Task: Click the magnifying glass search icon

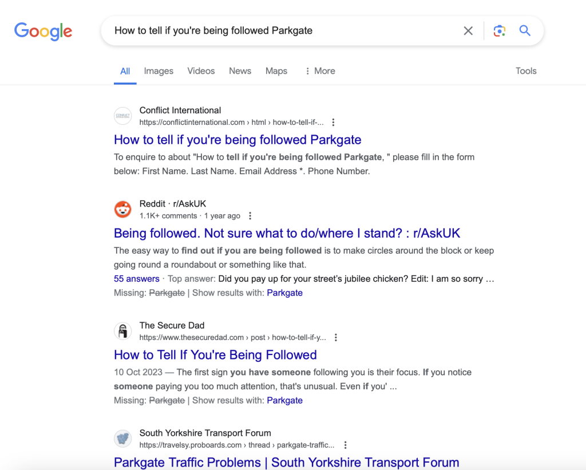Action: [525, 30]
